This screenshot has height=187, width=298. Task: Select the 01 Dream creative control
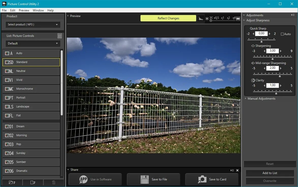tap(31, 126)
